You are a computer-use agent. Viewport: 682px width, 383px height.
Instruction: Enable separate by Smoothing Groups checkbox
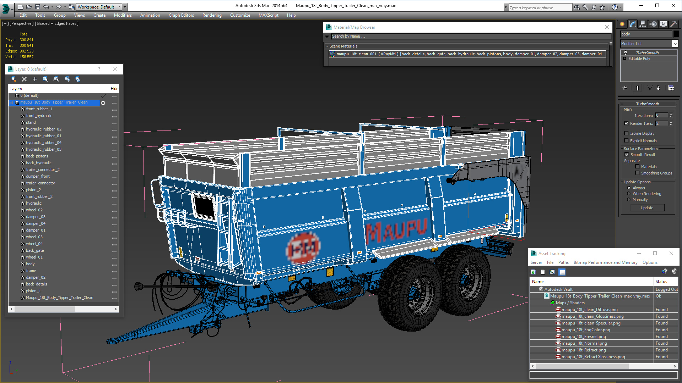638,173
